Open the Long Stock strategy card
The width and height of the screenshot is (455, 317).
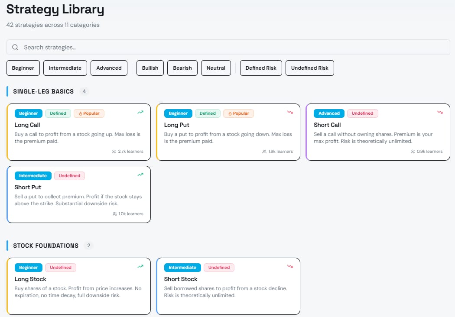coord(78,286)
